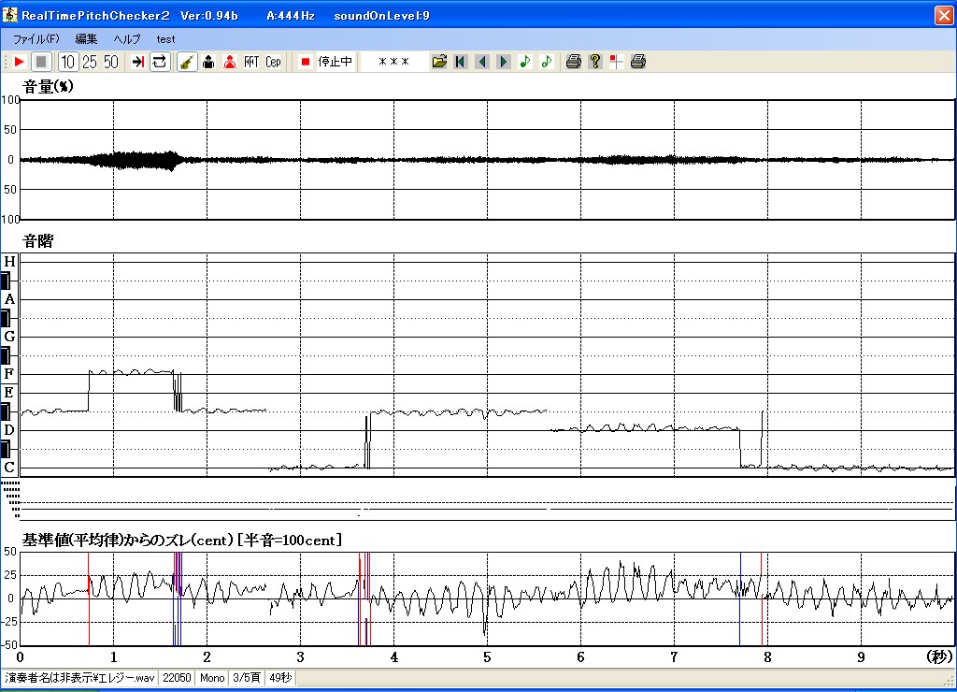
Task: Click the first green music note icon
Action: (x=525, y=62)
